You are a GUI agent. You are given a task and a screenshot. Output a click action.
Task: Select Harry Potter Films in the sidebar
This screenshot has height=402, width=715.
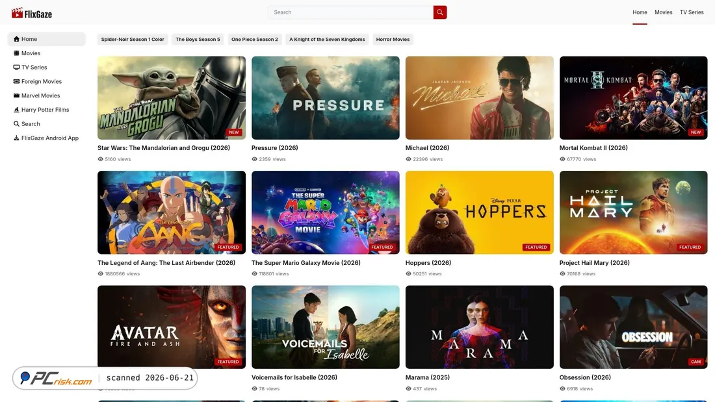click(46, 110)
